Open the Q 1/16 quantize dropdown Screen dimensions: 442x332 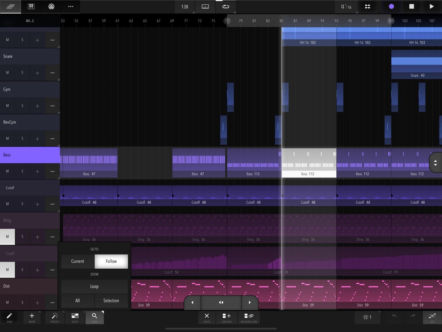point(346,6)
